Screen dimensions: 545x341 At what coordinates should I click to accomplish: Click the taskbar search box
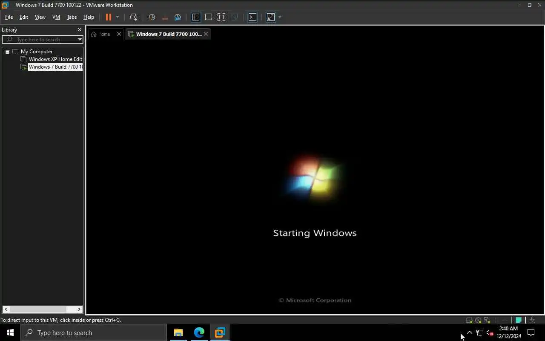94,332
